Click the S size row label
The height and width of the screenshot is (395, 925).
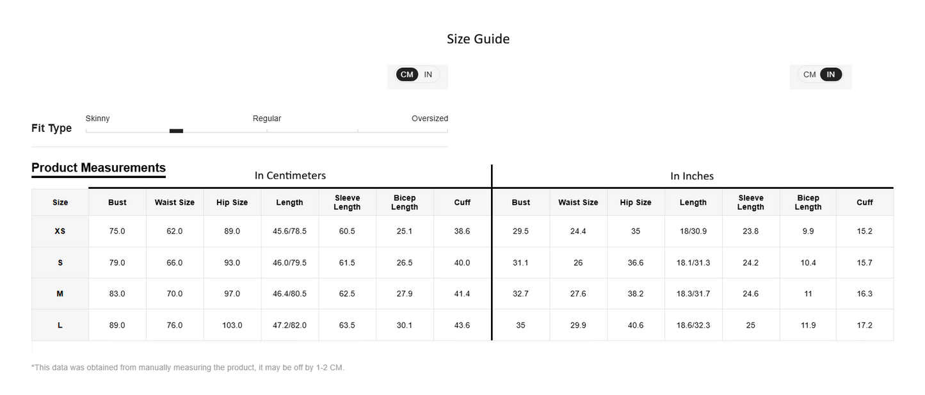(x=60, y=262)
